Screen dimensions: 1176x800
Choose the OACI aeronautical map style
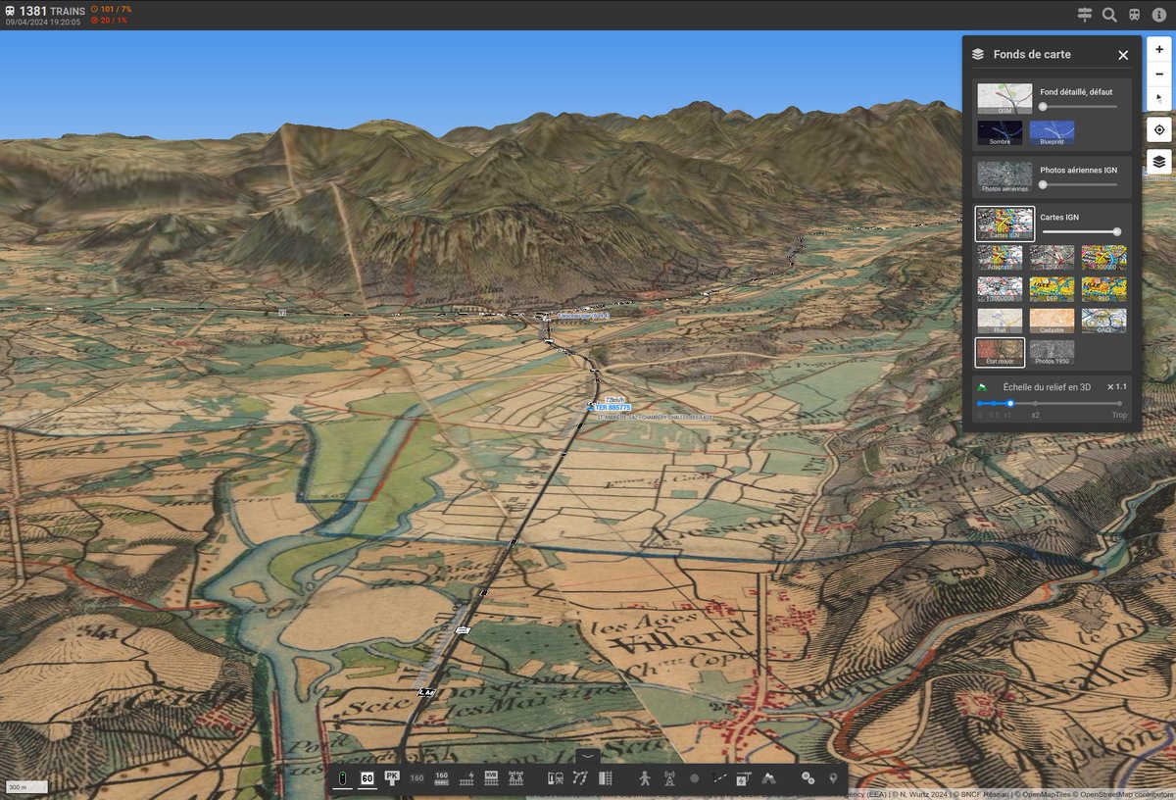pyautogui.click(x=1103, y=322)
